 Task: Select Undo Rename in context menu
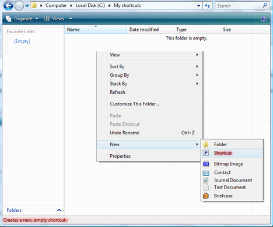coord(149,133)
